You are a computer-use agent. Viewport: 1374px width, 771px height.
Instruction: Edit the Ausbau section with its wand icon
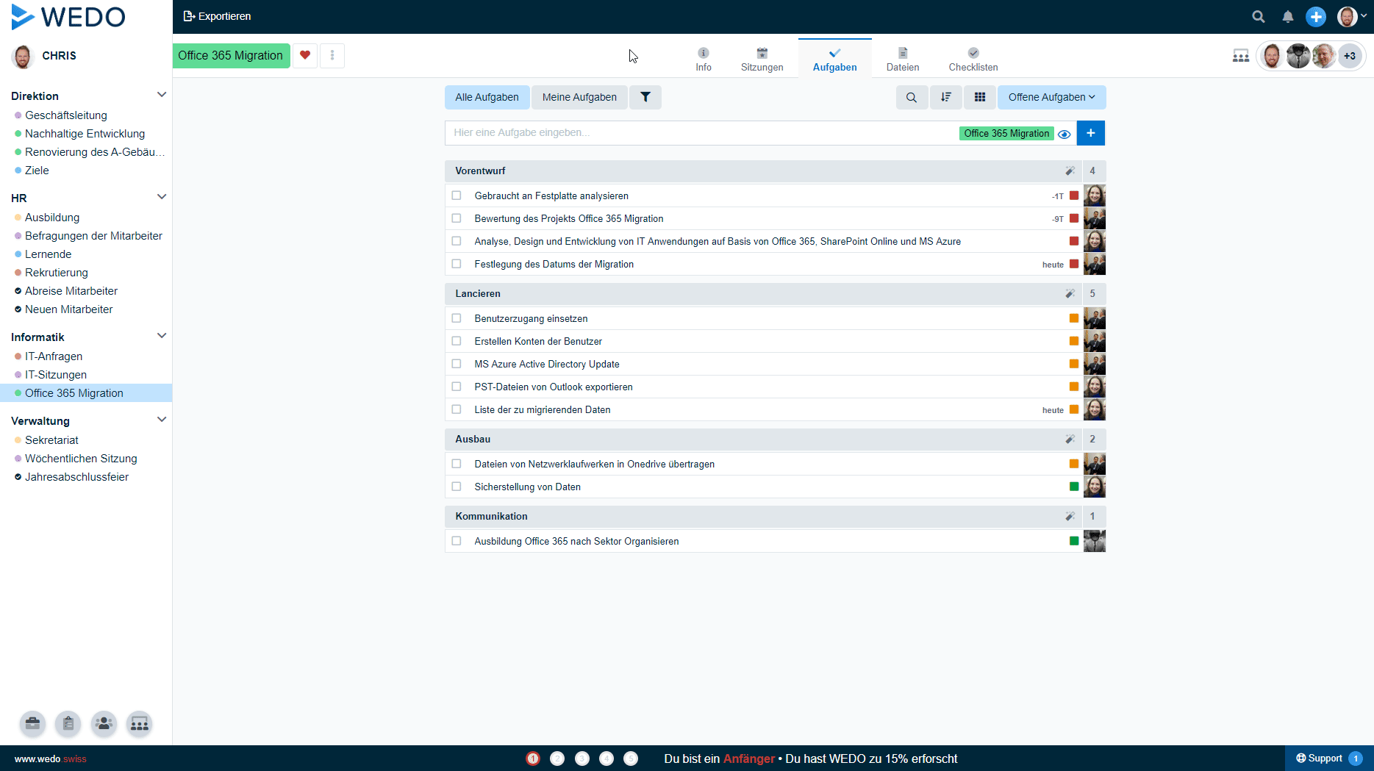click(x=1070, y=439)
